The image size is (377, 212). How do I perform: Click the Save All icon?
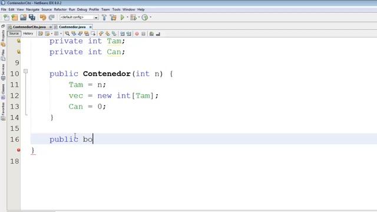32,17
